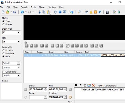Decrease Hide time with the down stepper
This screenshot has height=103, width=125.
click(x=65, y=90)
